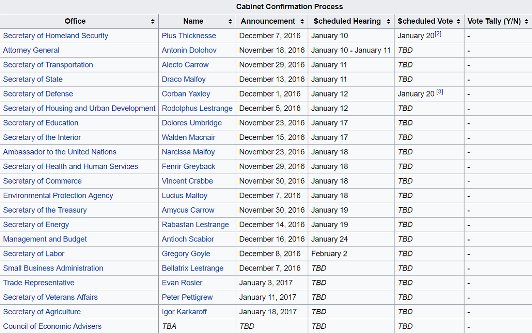Open Secretary of Transportation link
This screenshot has height=333, width=532.
tap(48, 65)
